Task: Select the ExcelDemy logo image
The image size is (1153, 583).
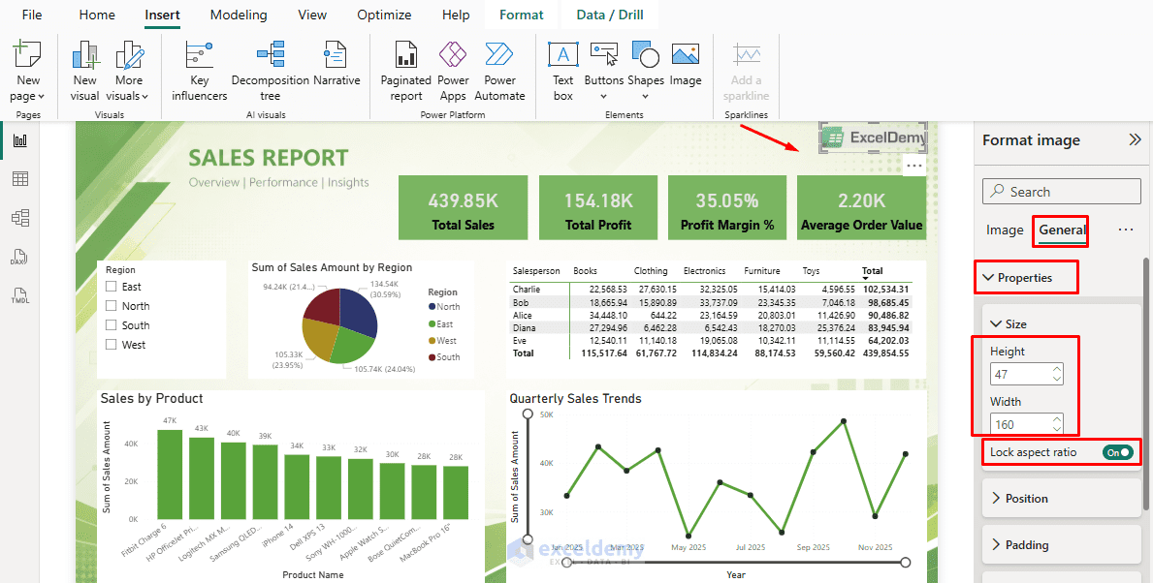Action: click(x=872, y=138)
